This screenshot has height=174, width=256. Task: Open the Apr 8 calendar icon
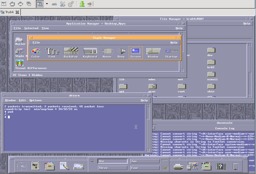[35, 166]
